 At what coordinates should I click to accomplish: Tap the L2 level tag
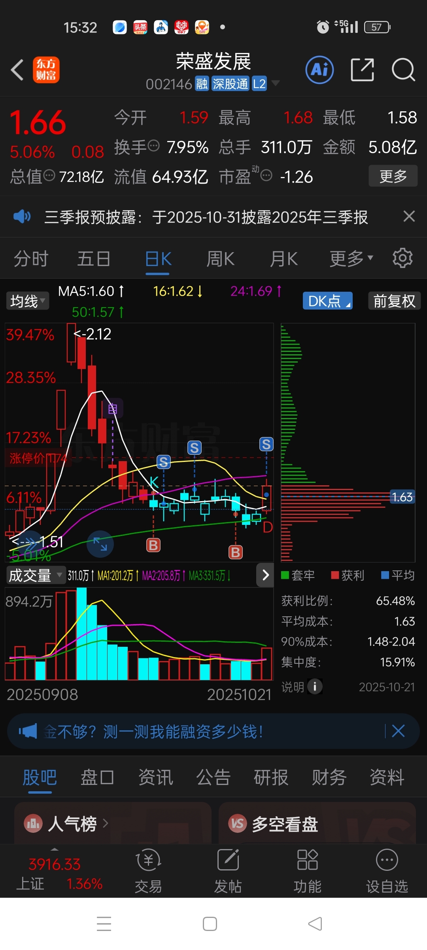coord(259,84)
